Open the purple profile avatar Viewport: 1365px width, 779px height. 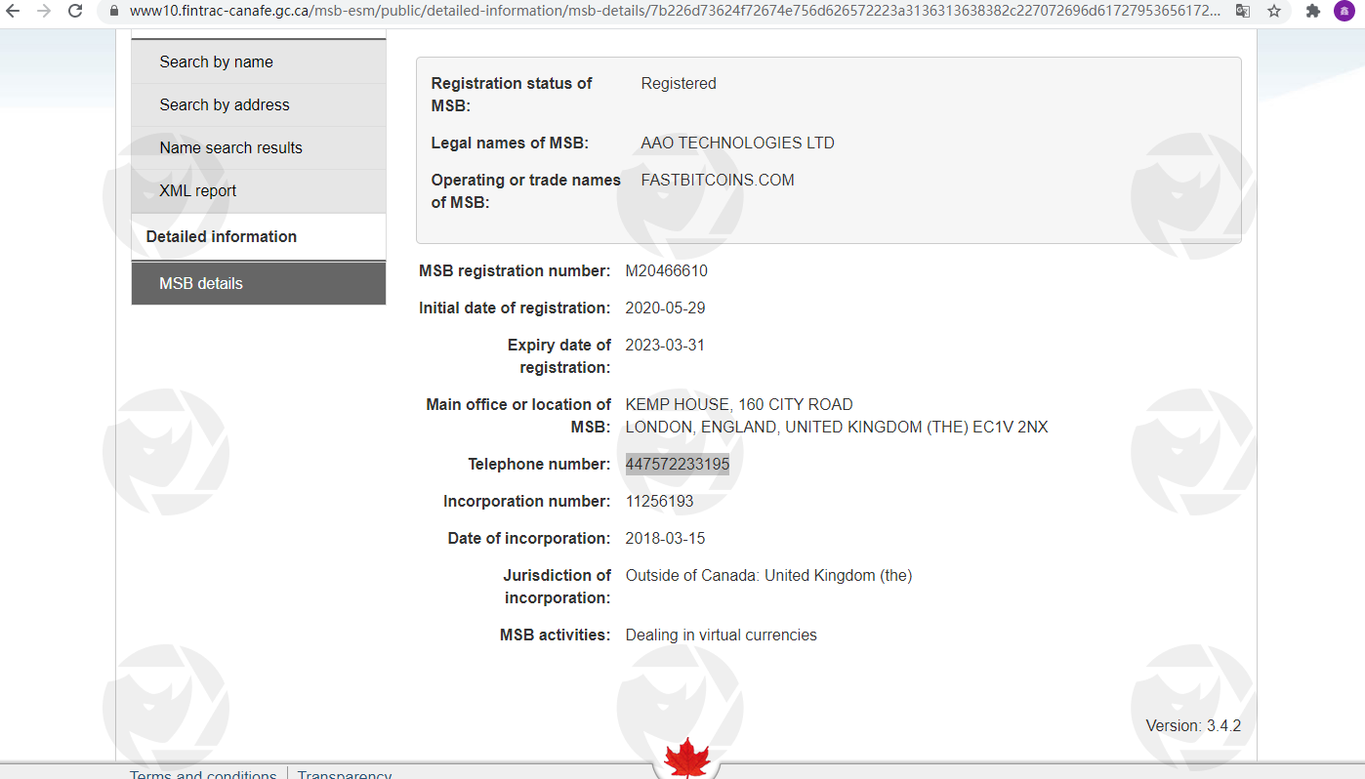click(1344, 11)
